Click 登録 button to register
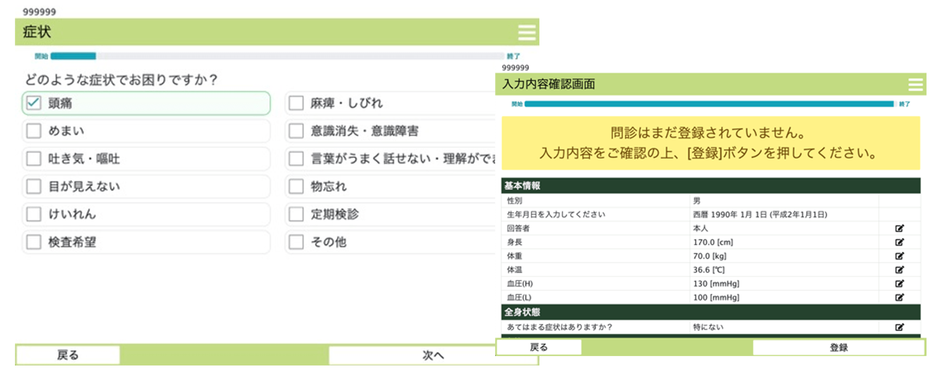Viewport: 935px width, 368px height. (x=838, y=348)
